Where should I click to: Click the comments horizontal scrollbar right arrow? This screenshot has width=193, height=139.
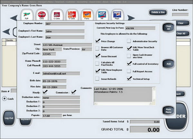click(150, 104)
